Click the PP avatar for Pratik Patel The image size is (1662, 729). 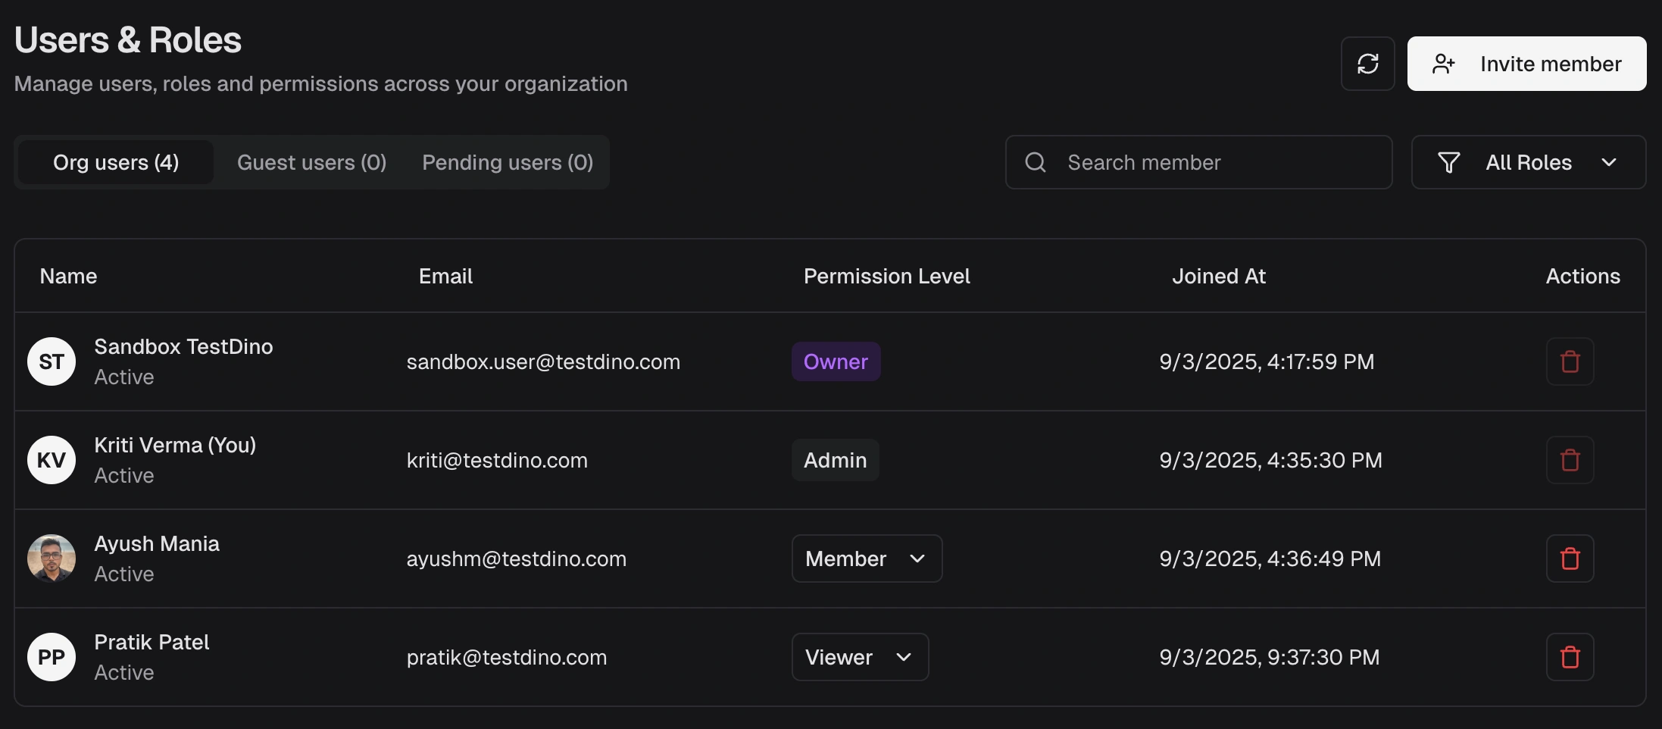point(52,657)
